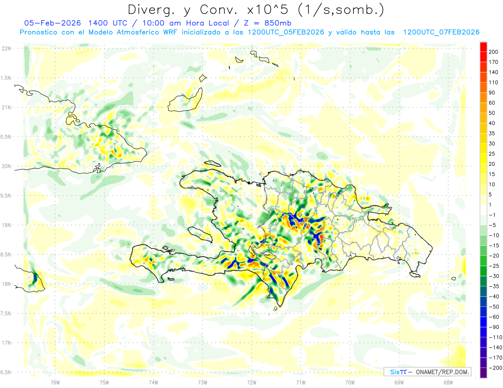This screenshot has height=388, width=503.
Task: Click the positive '35' colorbar value
Action: (x=492, y=133)
